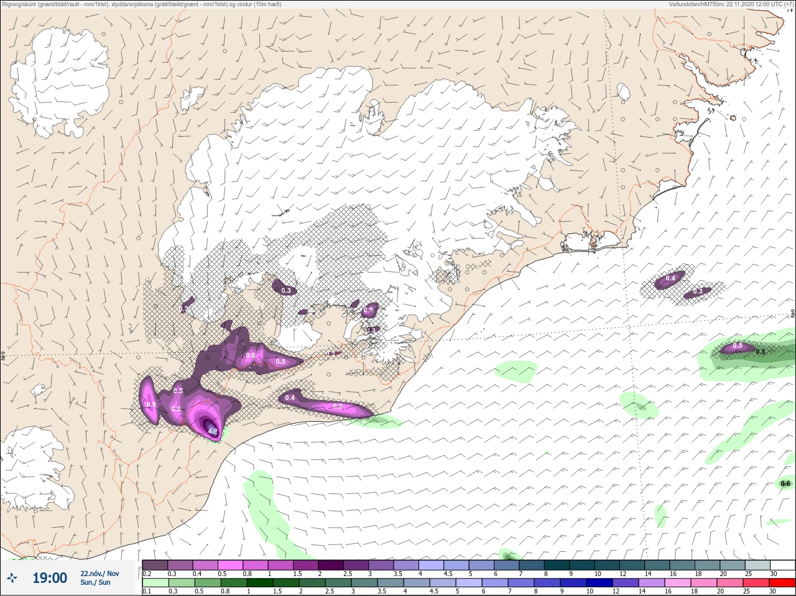Click the 'Sun./ Sun' weekday label

[95, 582]
